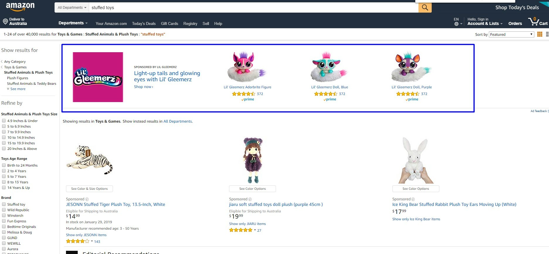The width and height of the screenshot is (549, 254).
Task: Check the 5 to 6.9 Inches filter
Action: [x=4, y=126]
